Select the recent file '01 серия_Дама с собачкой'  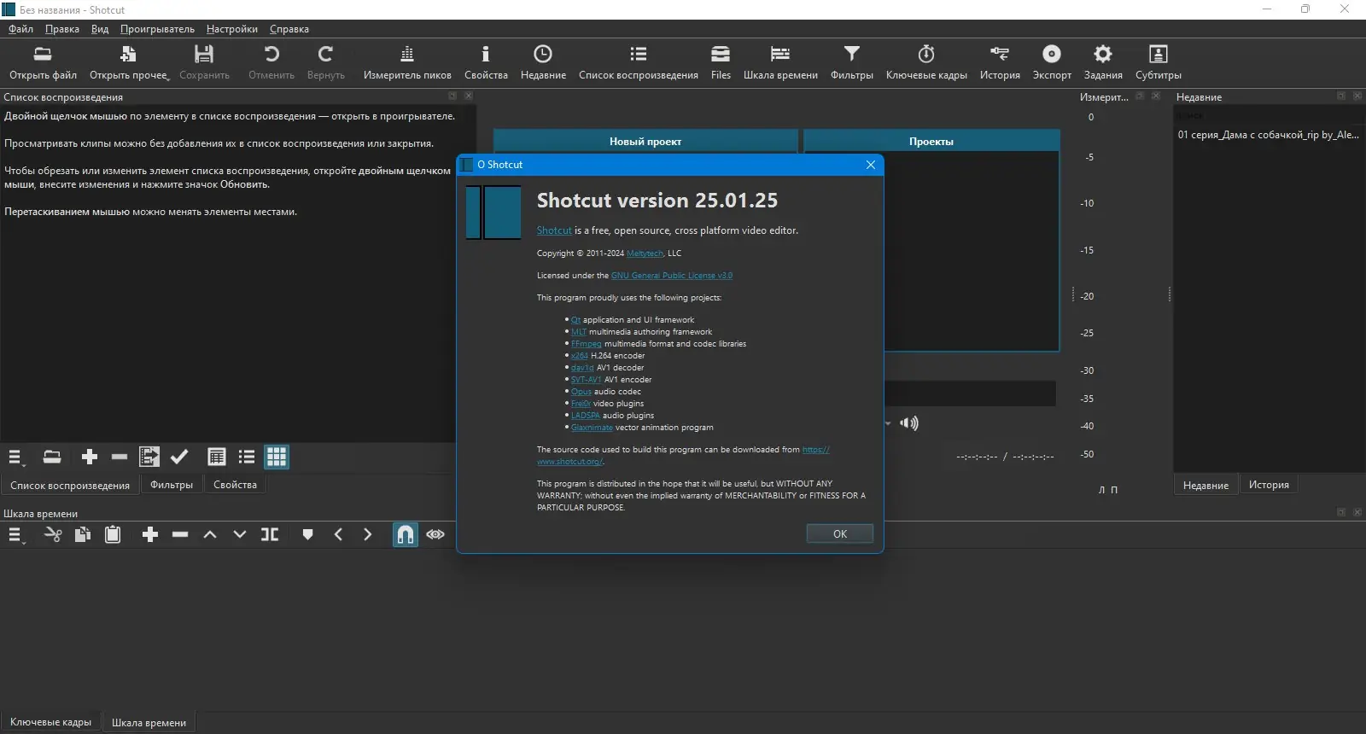(1268, 135)
